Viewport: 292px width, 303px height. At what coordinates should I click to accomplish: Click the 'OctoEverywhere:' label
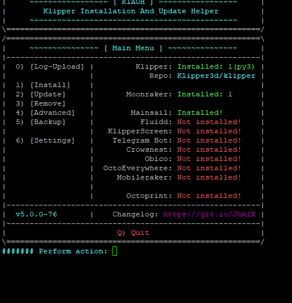[x=137, y=169]
